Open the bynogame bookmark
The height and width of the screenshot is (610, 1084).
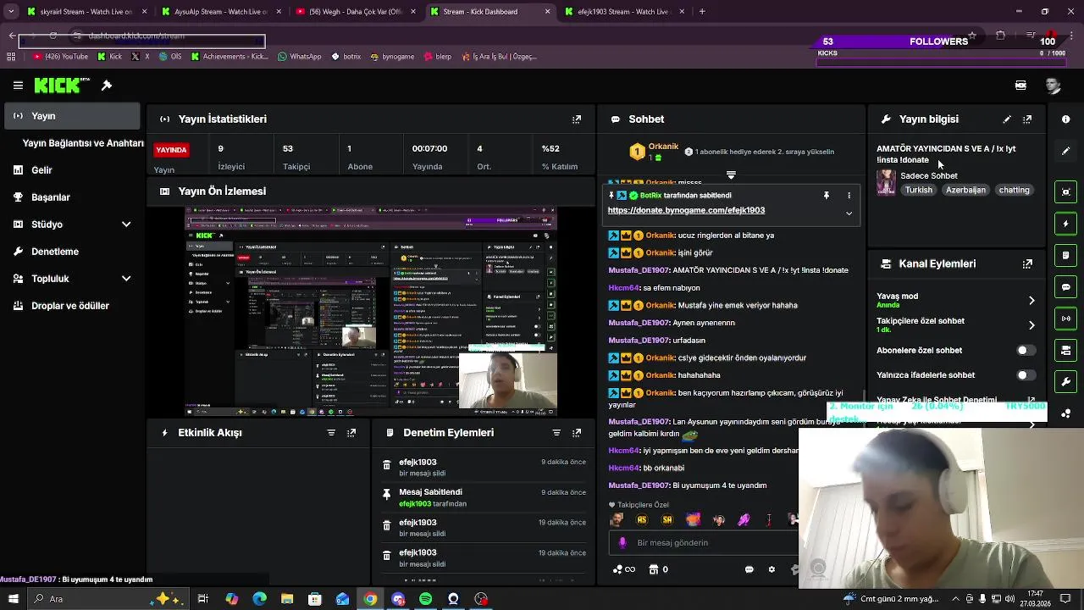[x=393, y=57]
